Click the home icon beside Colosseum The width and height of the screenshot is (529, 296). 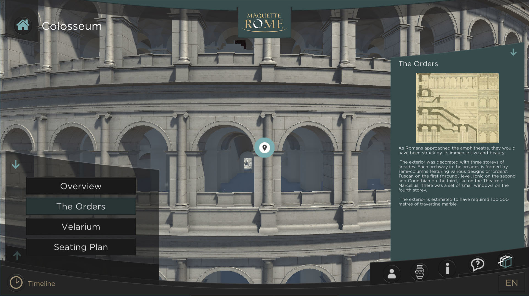point(23,25)
